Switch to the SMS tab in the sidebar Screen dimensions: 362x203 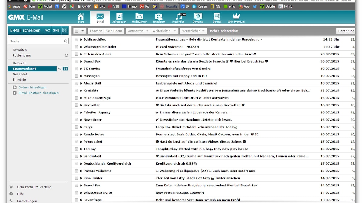coord(56,30)
